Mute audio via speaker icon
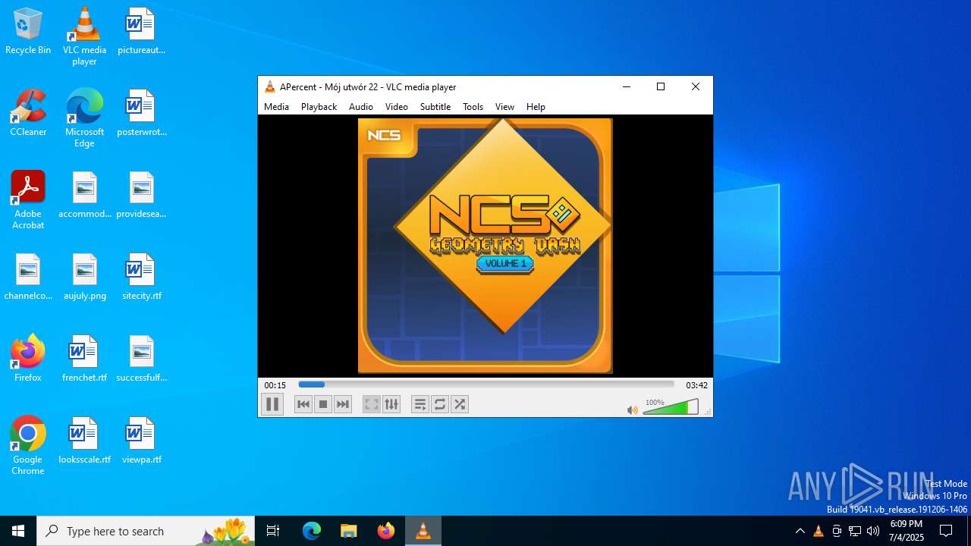This screenshot has height=546, width=971. [633, 409]
